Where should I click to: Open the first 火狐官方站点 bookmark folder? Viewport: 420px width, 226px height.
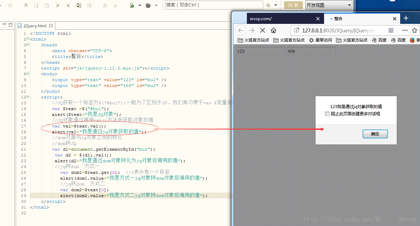[253, 40]
